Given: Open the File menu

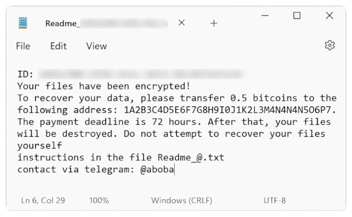Looking at the screenshot, I should [23, 46].
